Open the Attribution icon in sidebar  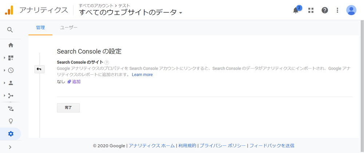(x=11, y=108)
